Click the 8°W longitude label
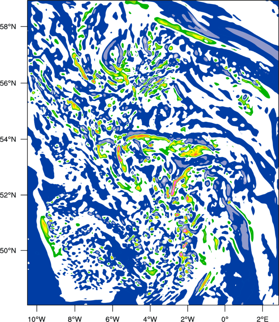Image resolution: width=279 pixels, height=322 pixels. pyautogui.click(x=75, y=319)
